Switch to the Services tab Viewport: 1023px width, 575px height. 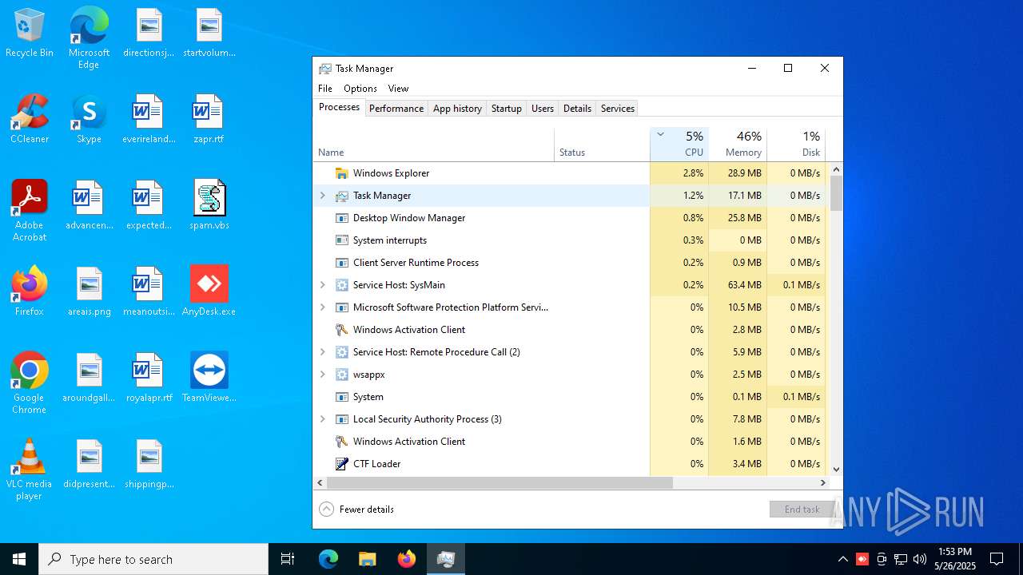tap(618, 109)
